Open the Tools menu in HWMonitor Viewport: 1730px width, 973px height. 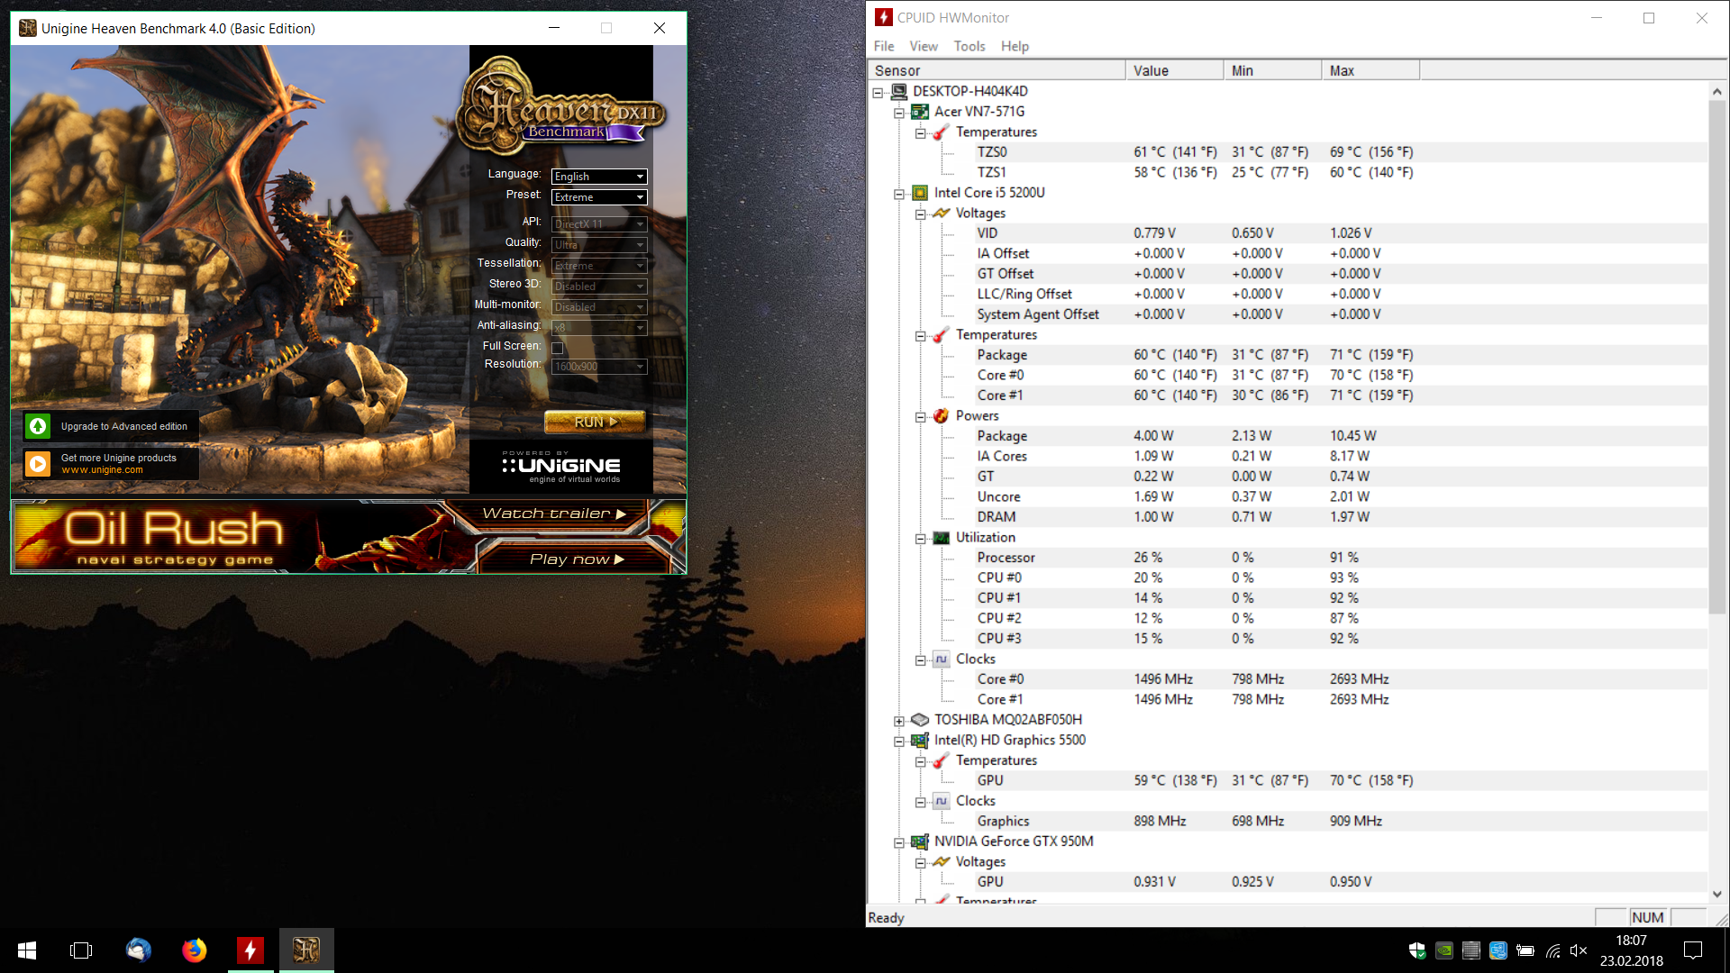click(970, 46)
